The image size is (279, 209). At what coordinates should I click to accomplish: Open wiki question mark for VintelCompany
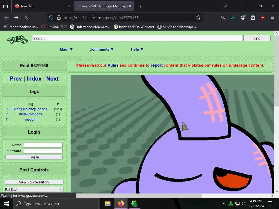point(7,114)
